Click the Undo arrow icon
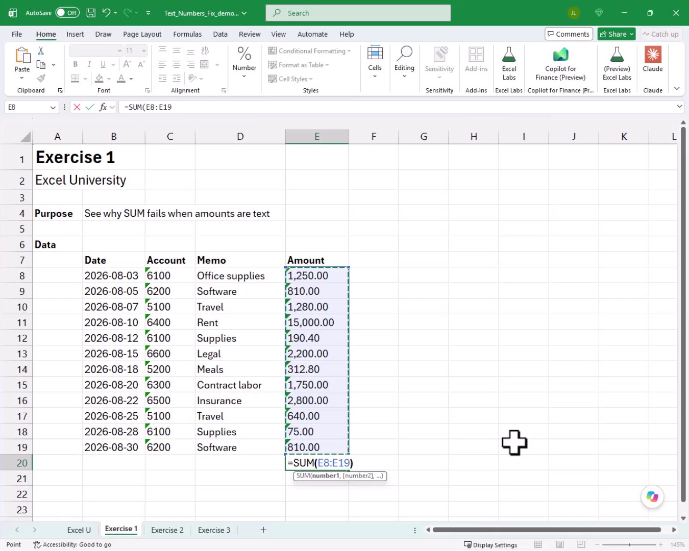The height and width of the screenshot is (551, 689). 106,13
